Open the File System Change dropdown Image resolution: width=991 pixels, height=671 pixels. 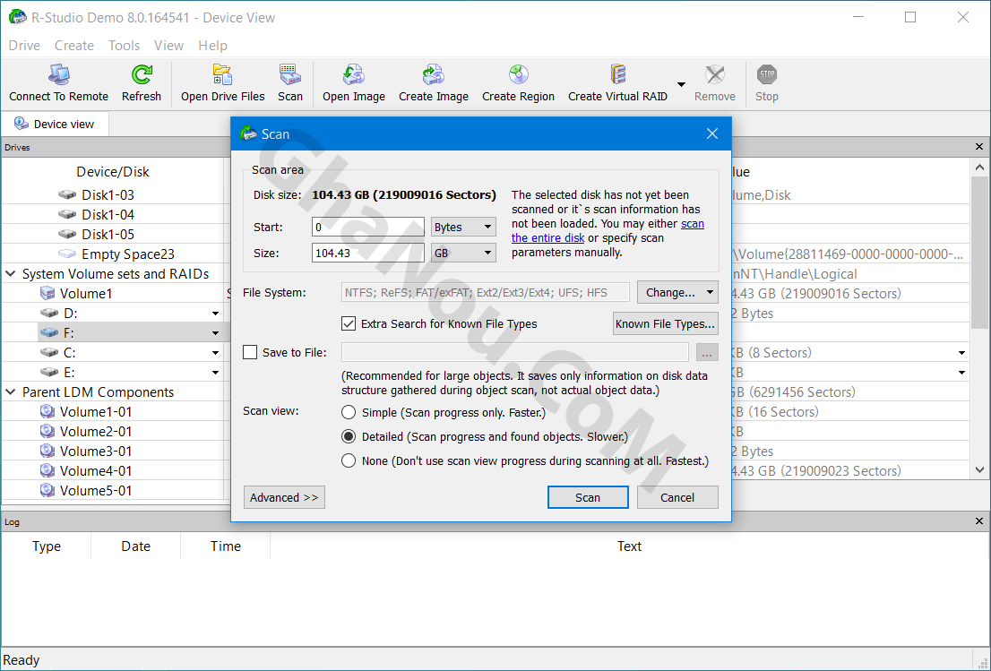pos(677,293)
